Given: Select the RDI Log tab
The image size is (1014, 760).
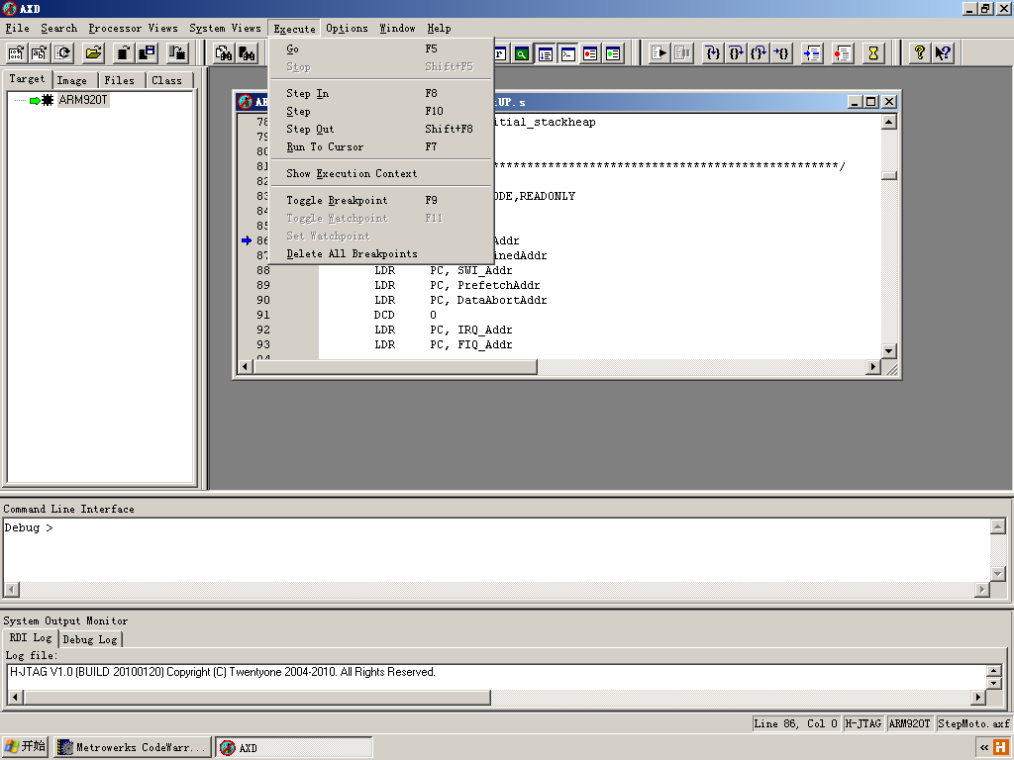Looking at the screenshot, I should [31, 638].
